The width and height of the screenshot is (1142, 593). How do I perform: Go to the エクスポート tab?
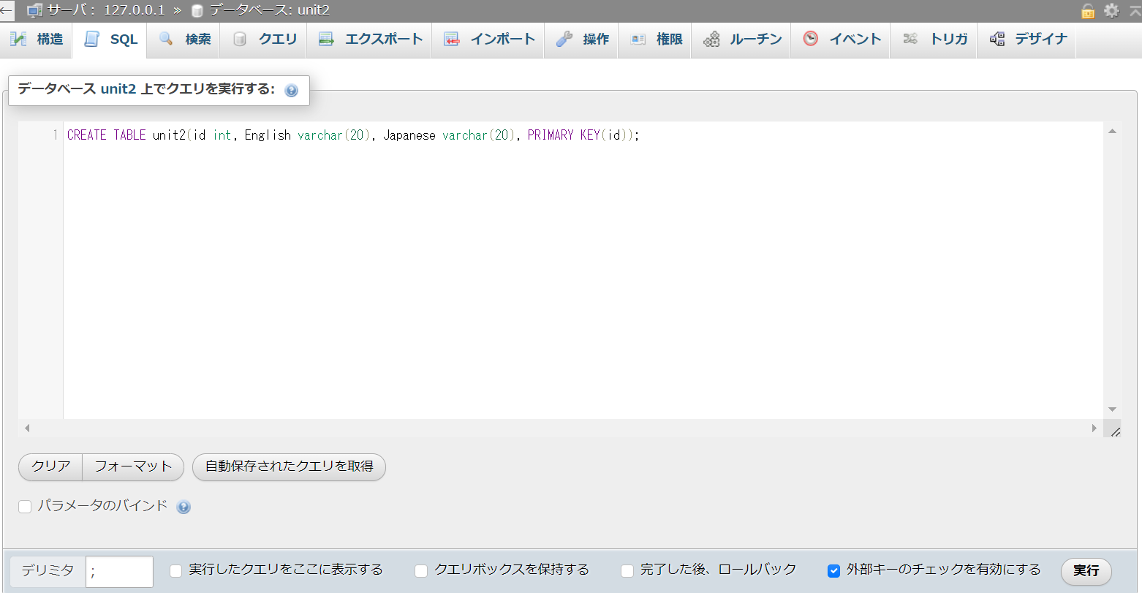coord(370,39)
